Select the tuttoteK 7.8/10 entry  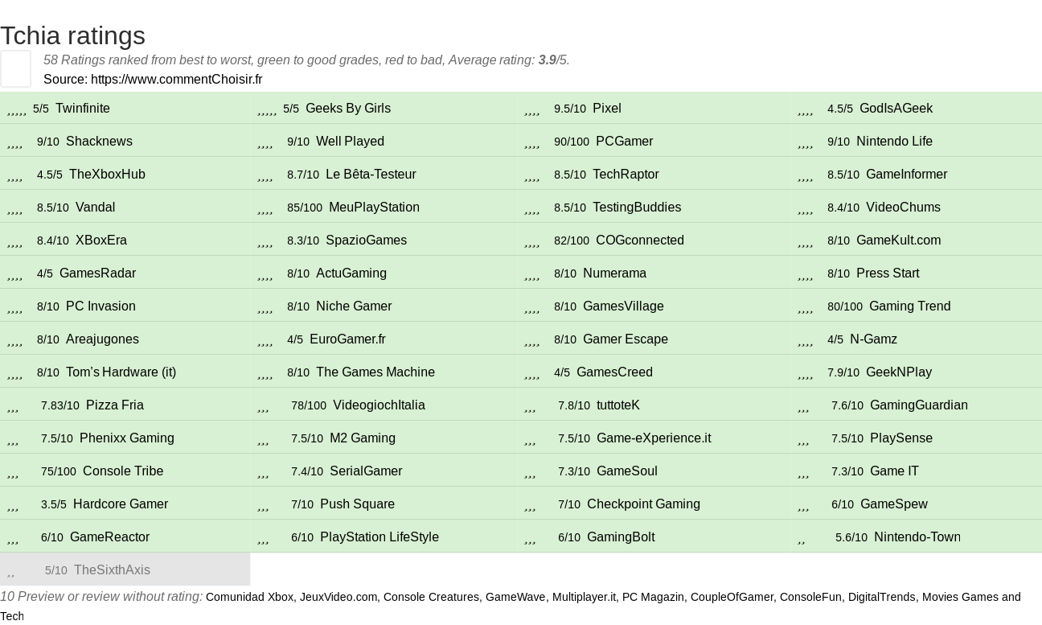point(654,405)
